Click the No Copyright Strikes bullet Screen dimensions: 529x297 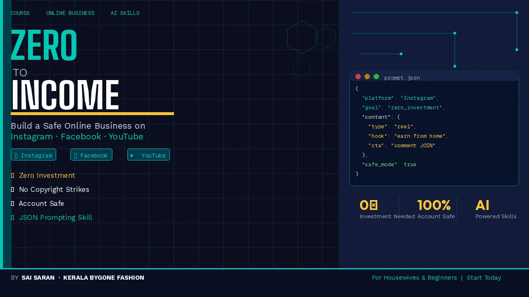(x=50, y=189)
